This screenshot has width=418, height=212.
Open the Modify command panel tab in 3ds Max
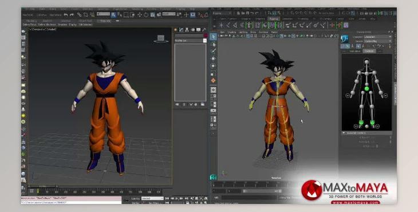[182, 30]
